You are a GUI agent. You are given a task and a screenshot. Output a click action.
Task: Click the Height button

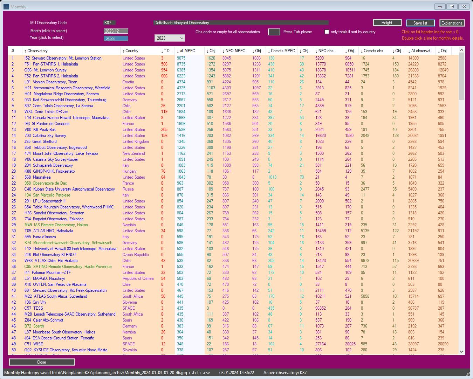(387, 23)
